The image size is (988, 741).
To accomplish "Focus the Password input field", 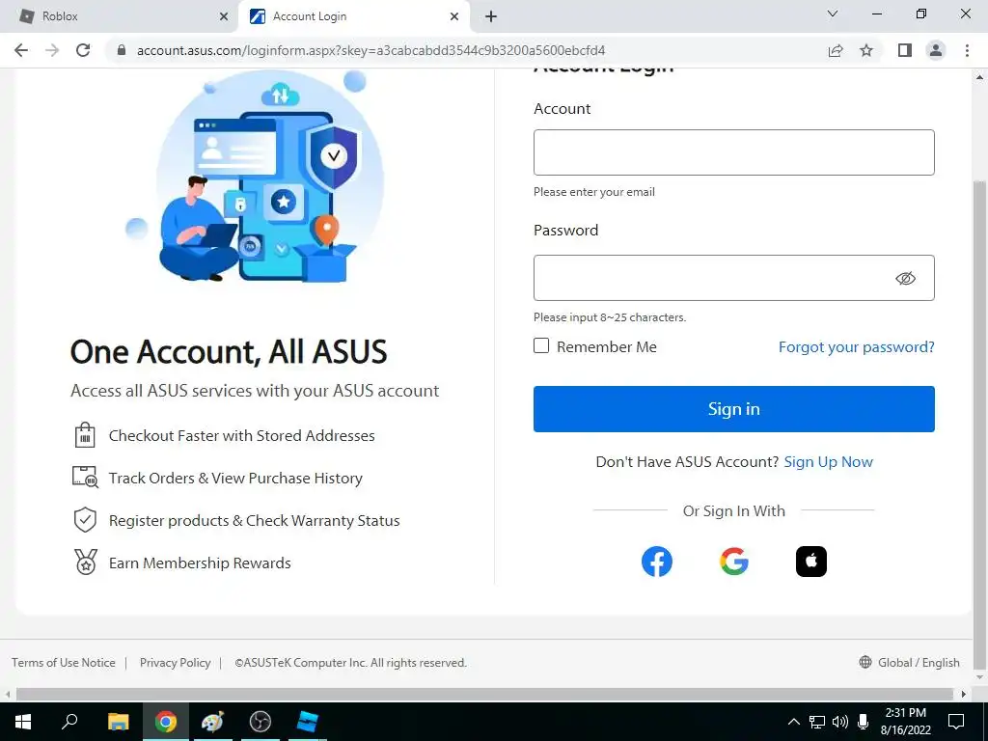I will click(734, 278).
